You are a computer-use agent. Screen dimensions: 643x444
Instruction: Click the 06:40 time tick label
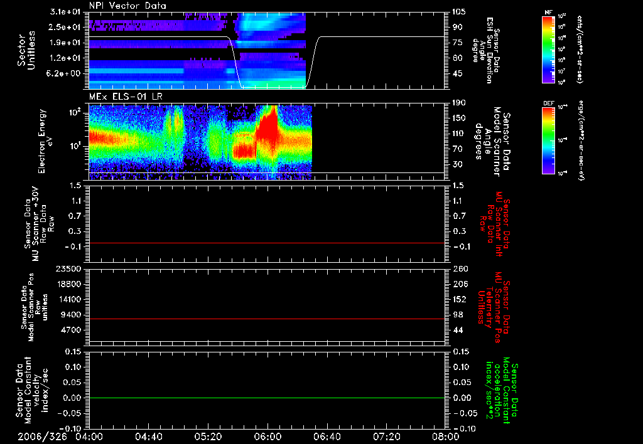pyautogui.click(x=327, y=437)
